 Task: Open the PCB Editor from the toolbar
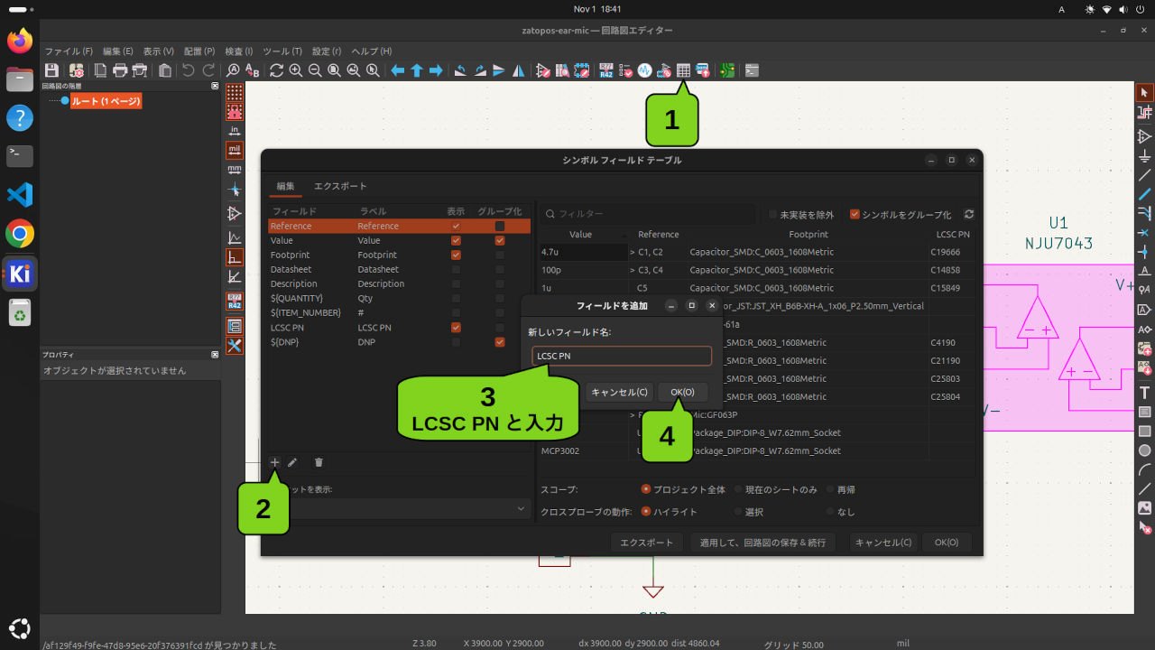(x=727, y=70)
